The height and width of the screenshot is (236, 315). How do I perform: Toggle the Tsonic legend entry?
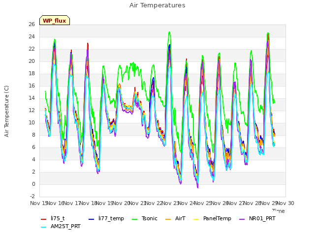tap(144, 218)
